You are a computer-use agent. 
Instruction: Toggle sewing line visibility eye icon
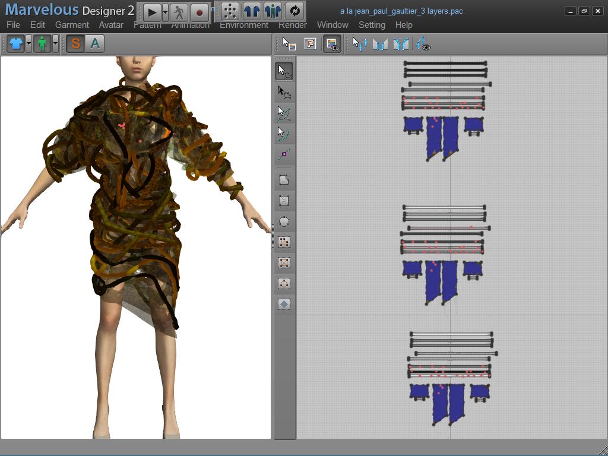click(x=423, y=44)
